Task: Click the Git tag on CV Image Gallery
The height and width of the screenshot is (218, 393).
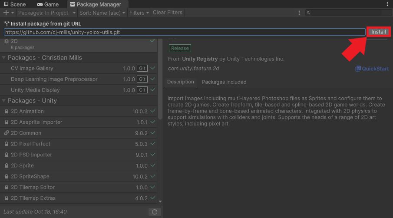Action: click(x=142, y=68)
